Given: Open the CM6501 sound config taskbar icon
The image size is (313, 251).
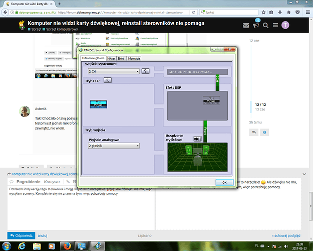Looking at the screenshot, I should coord(98,246).
